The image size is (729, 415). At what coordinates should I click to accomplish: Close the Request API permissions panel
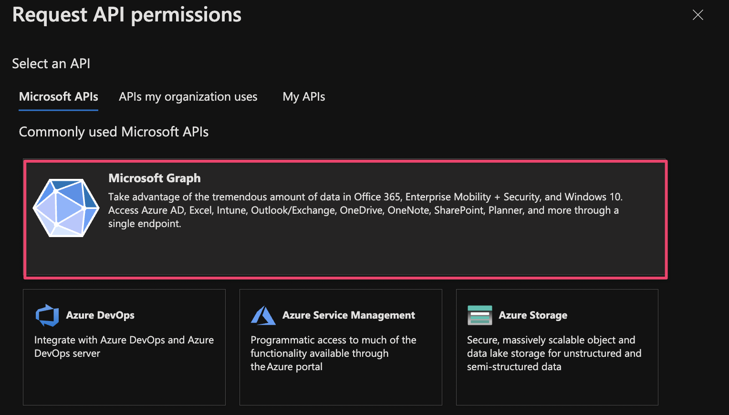[698, 15]
